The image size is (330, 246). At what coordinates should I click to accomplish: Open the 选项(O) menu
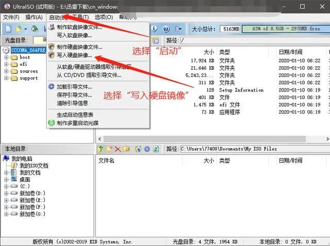pos(104,17)
